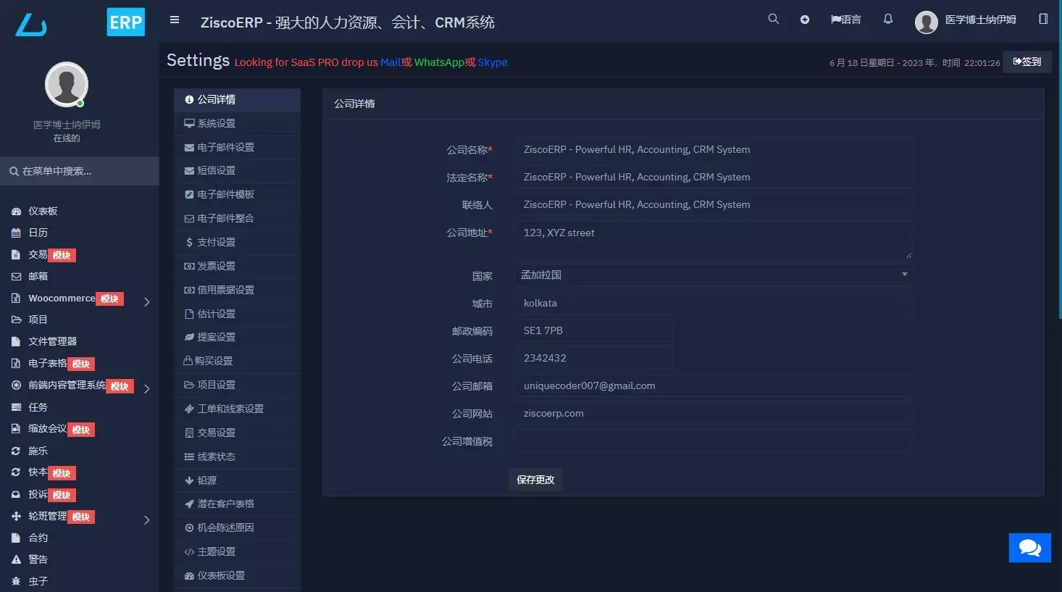Click the hamburger menu toggle icon
Screen dimensions: 1062x592
[x=175, y=20]
